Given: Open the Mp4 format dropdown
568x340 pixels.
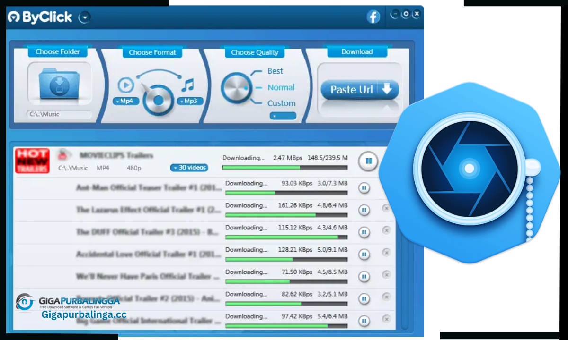Looking at the screenshot, I should pos(126,101).
